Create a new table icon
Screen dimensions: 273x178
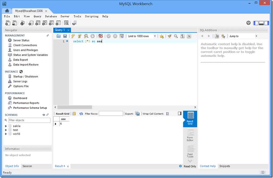coord(38,23)
